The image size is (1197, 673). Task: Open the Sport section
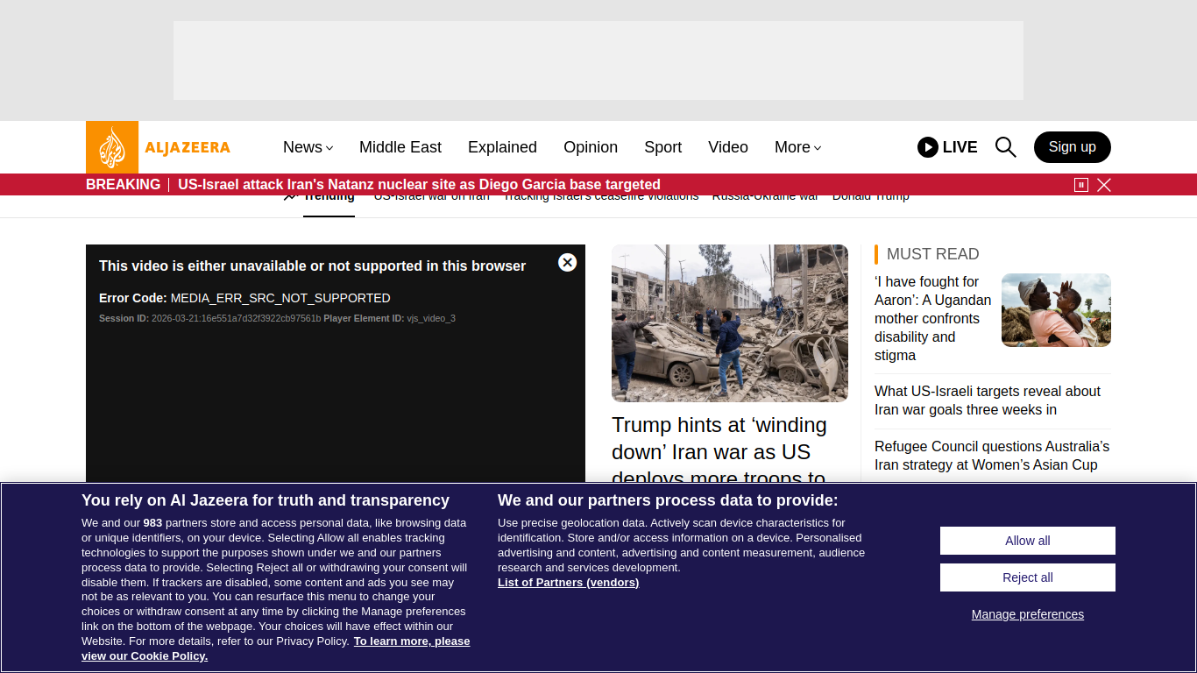[662, 147]
